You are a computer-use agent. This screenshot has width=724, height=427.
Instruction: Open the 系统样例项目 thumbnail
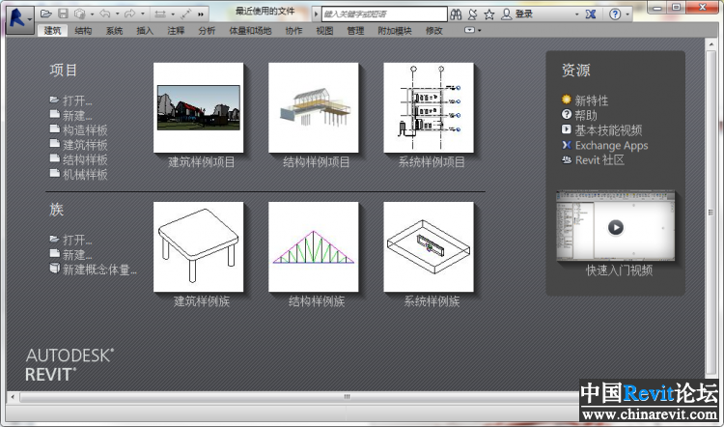429,107
